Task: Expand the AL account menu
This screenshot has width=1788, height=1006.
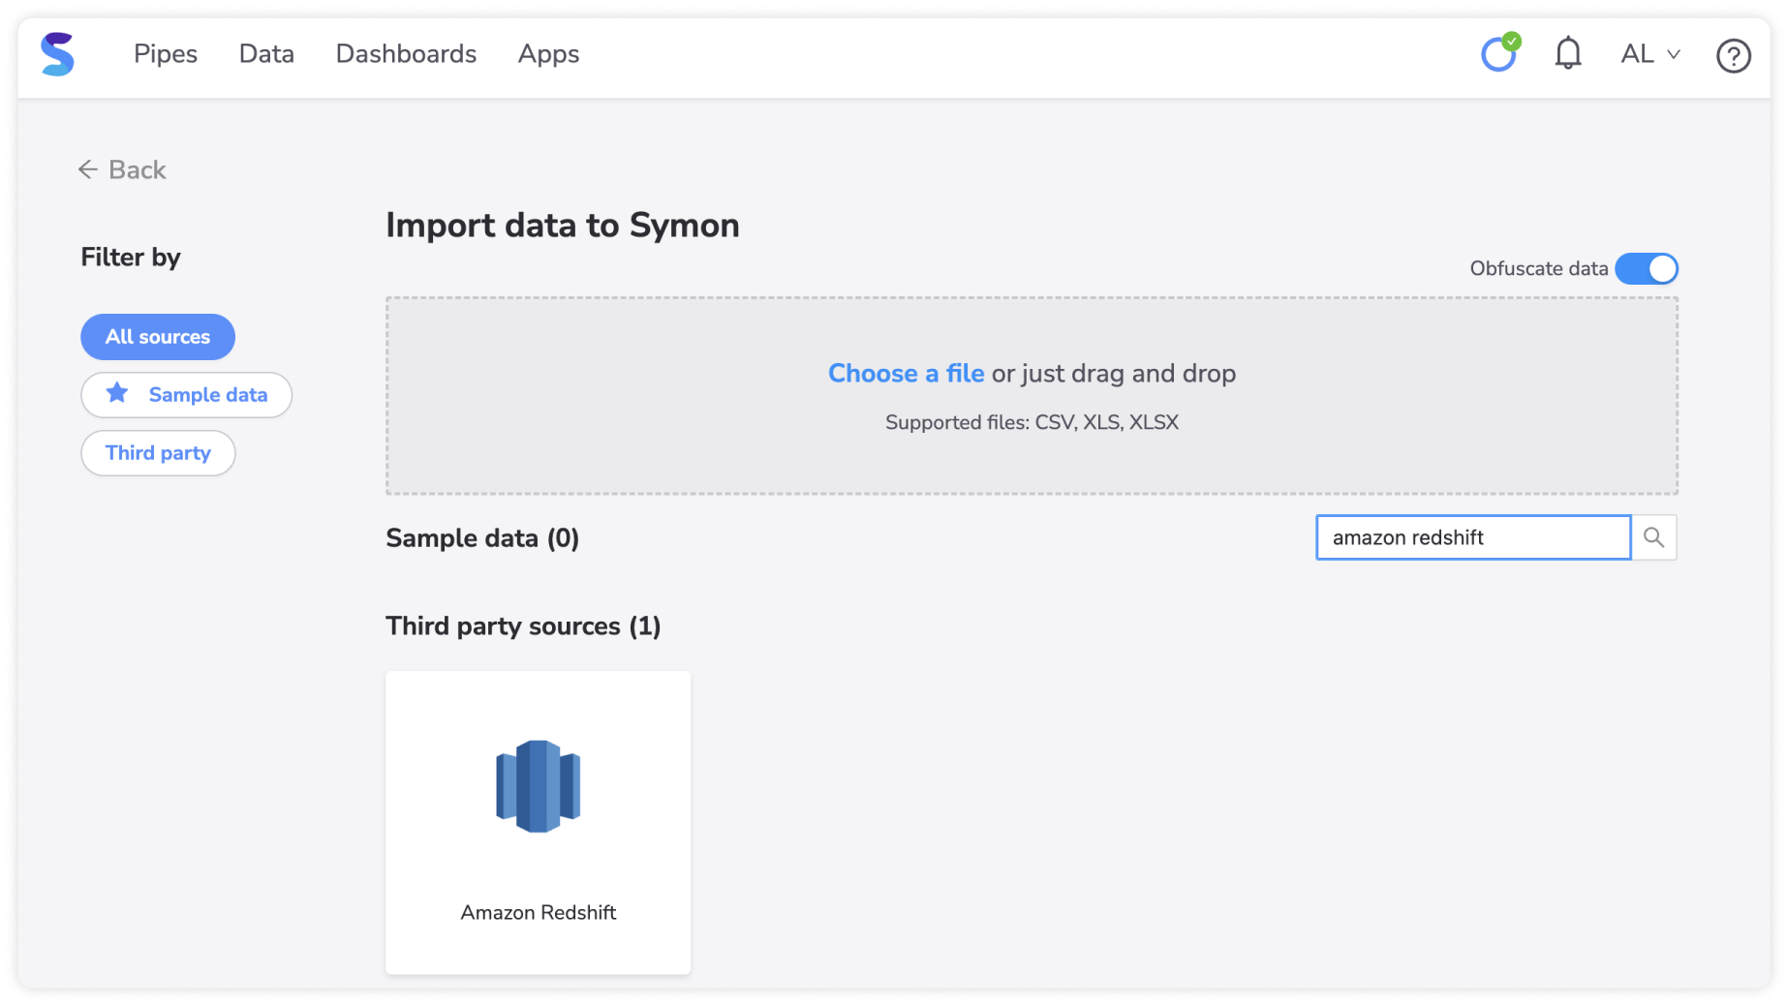Action: [1650, 54]
